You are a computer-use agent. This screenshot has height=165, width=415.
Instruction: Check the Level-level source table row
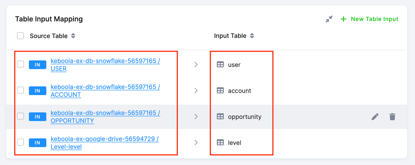click(x=20, y=142)
